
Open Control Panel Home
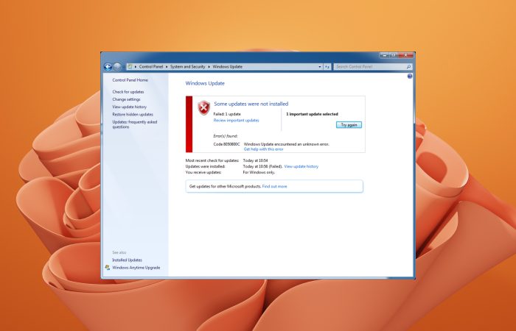(130, 80)
